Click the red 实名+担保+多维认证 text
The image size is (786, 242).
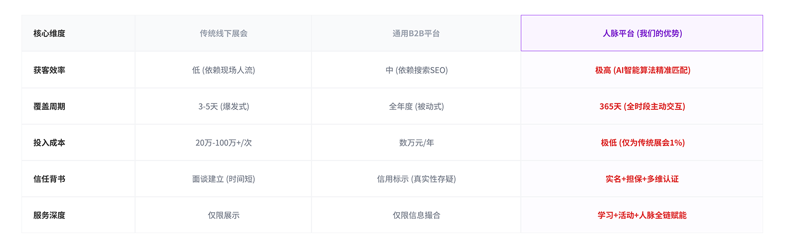642,179
